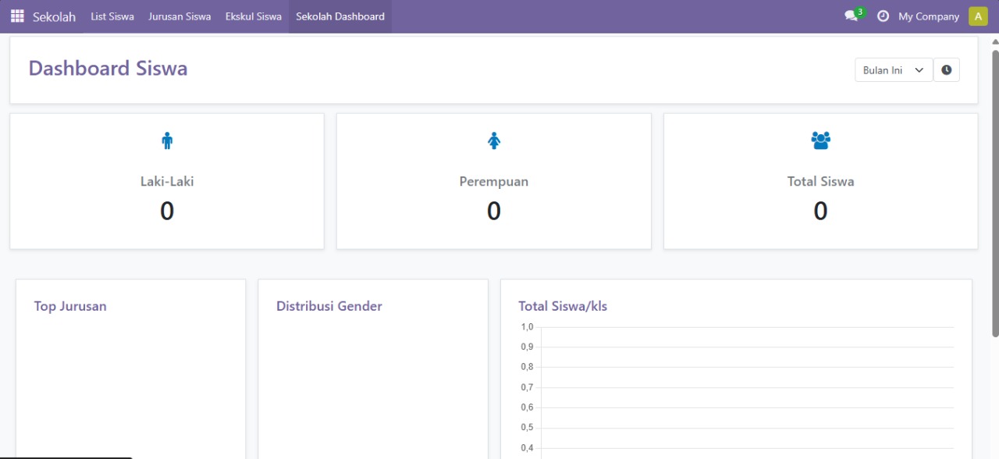
Task: Click the clock button beside Bulan Ini
Action: (x=946, y=70)
